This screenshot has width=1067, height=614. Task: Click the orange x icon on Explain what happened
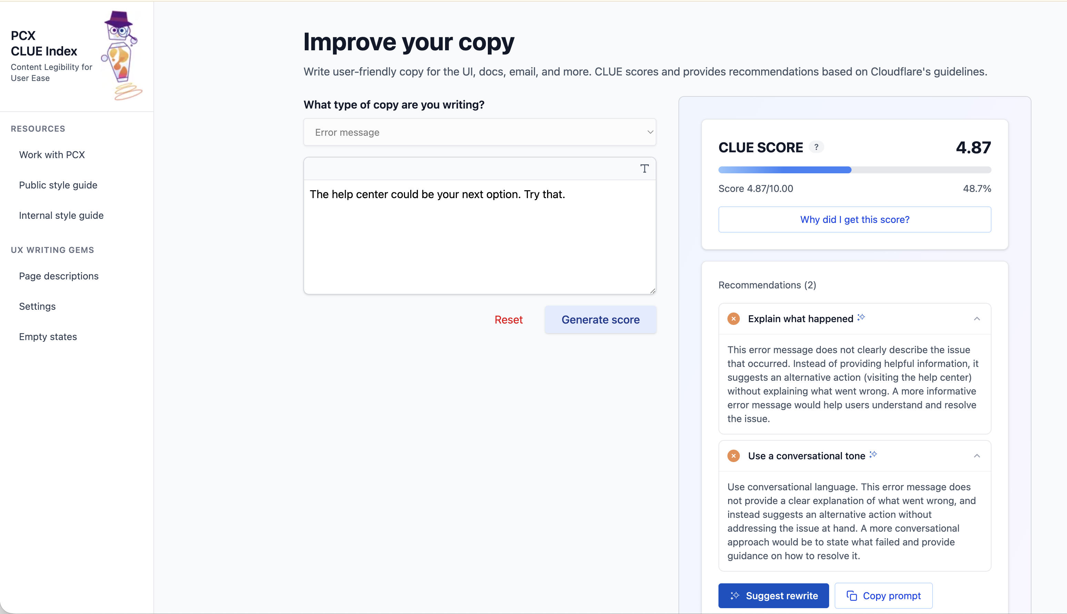[733, 318]
